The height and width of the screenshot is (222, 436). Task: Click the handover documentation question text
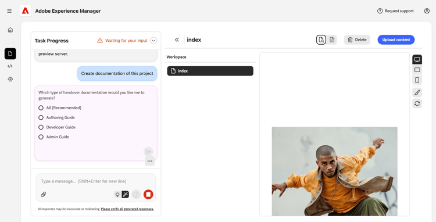coord(91,95)
